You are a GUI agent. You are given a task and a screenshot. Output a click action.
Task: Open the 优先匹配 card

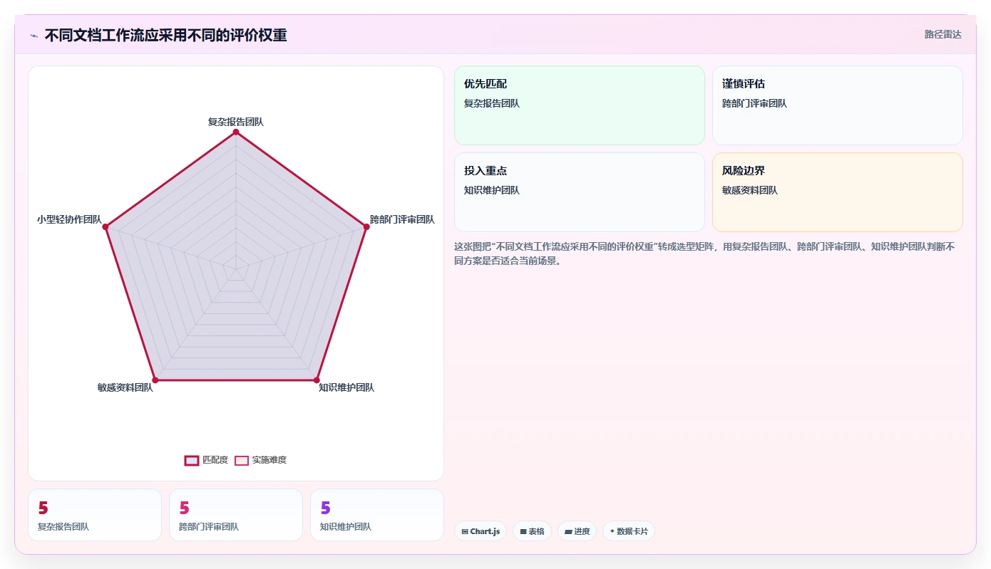[580, 105]
